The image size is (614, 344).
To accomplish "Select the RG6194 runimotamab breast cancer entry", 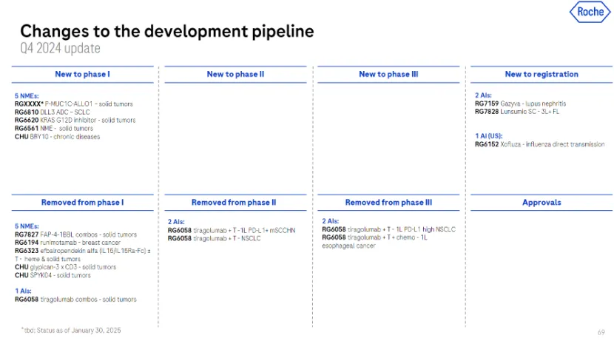I will click(67, 243).
